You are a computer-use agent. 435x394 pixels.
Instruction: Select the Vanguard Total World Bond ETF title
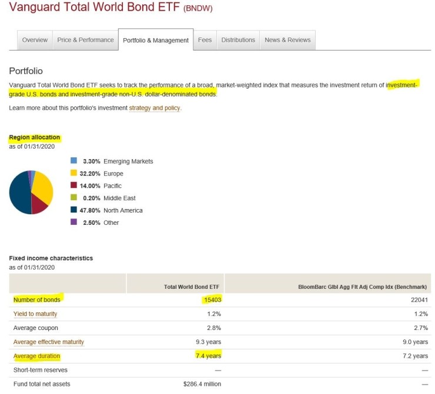(95, 7)
